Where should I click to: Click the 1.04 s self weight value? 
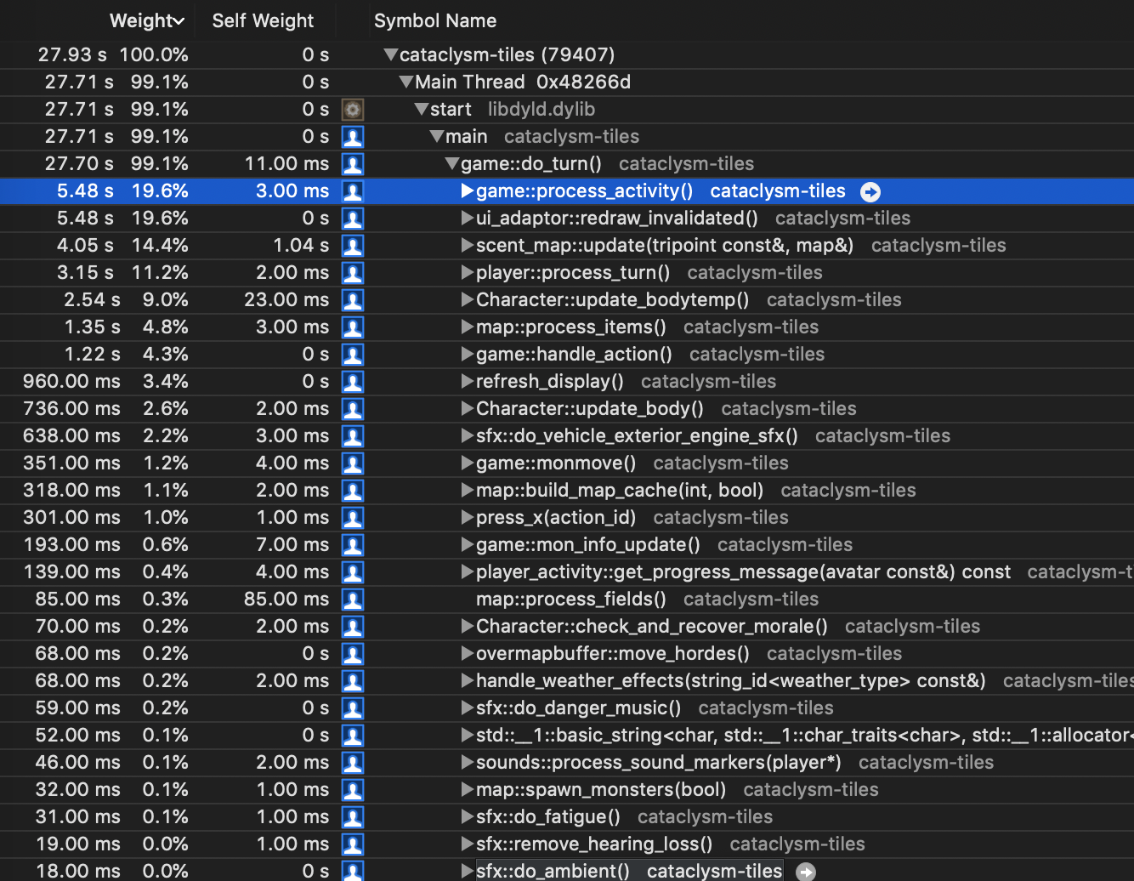coord(301,246)
